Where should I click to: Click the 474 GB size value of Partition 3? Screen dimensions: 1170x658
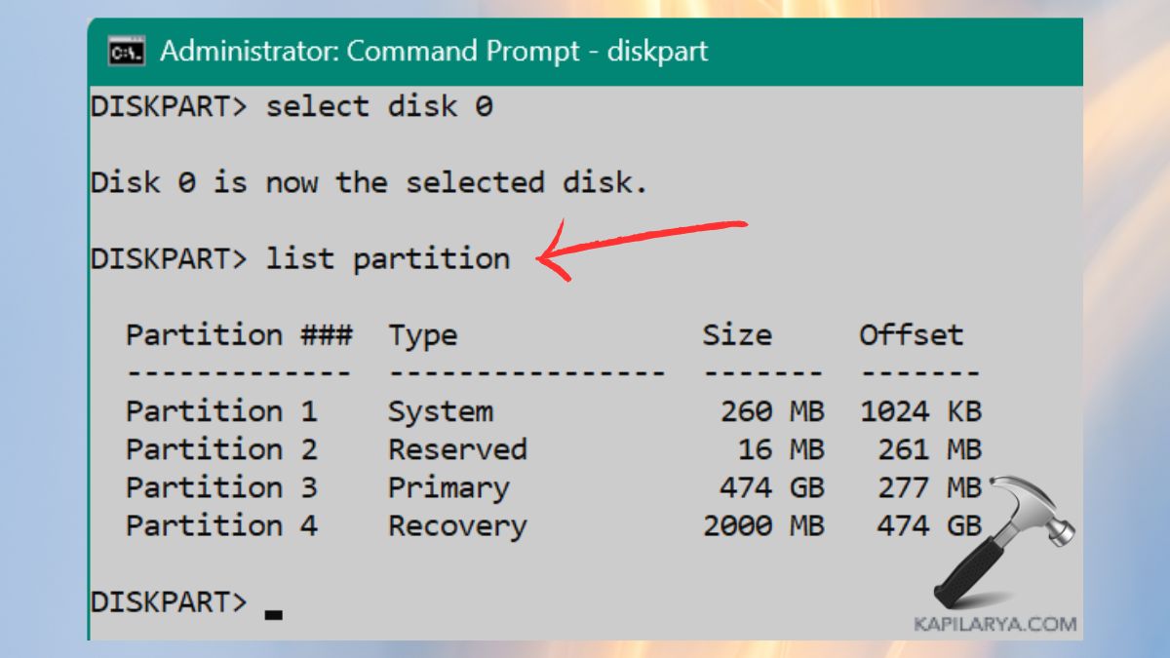point(768,487)
